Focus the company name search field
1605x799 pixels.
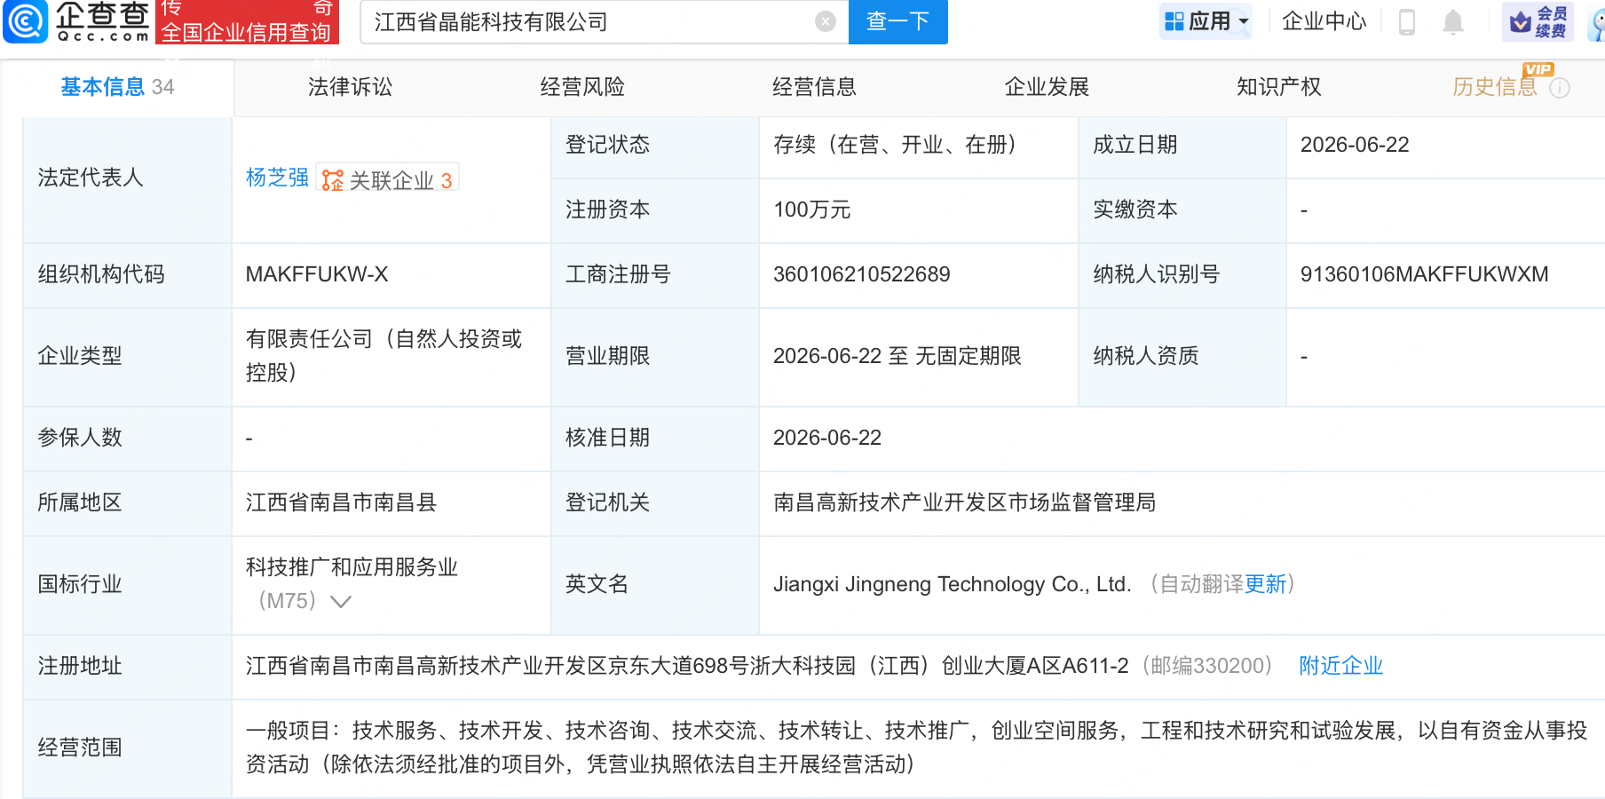[x=590, y=21]
